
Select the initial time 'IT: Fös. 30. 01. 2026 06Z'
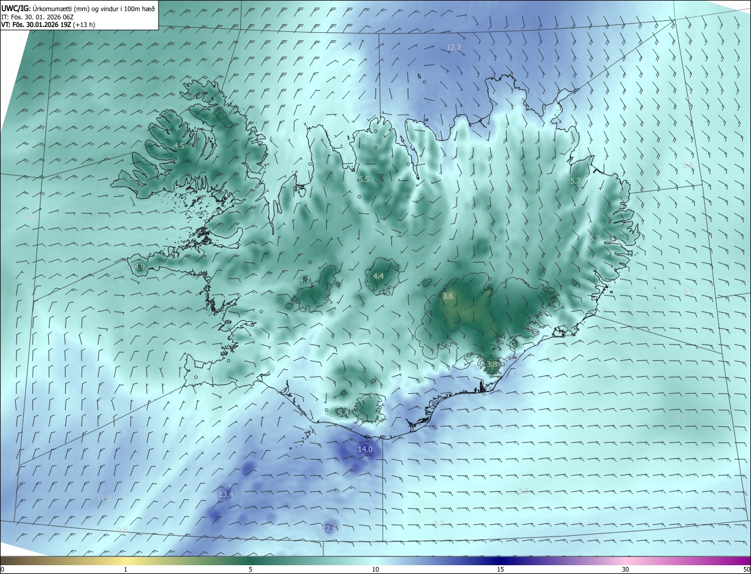pyautogui.click(x=37, y=17)
